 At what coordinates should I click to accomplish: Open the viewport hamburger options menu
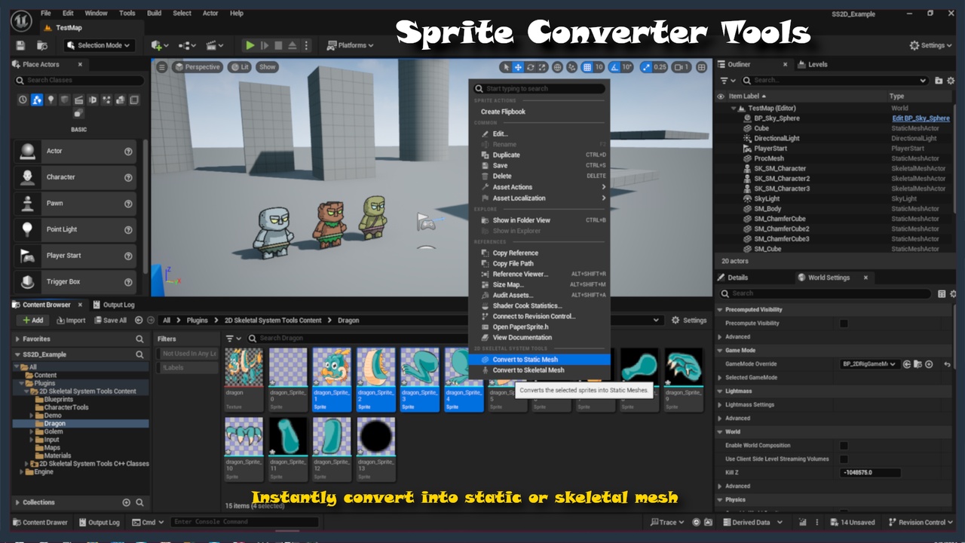(x=161, y=67)
